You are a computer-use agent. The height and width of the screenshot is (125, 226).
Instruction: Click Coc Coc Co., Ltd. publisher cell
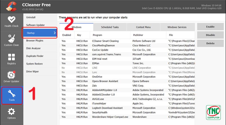pyautogui.click(x=142, y=50)
